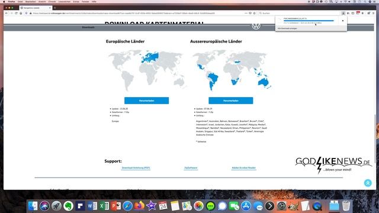The height and width of the screenshot is (213, 379).
Task: Reload the page with the refresh icon
Action: tap(16, 13)
